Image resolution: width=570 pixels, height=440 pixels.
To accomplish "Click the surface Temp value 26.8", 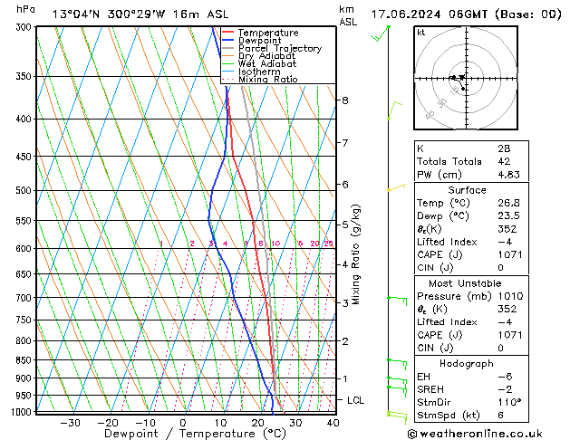I will point(508,203).
